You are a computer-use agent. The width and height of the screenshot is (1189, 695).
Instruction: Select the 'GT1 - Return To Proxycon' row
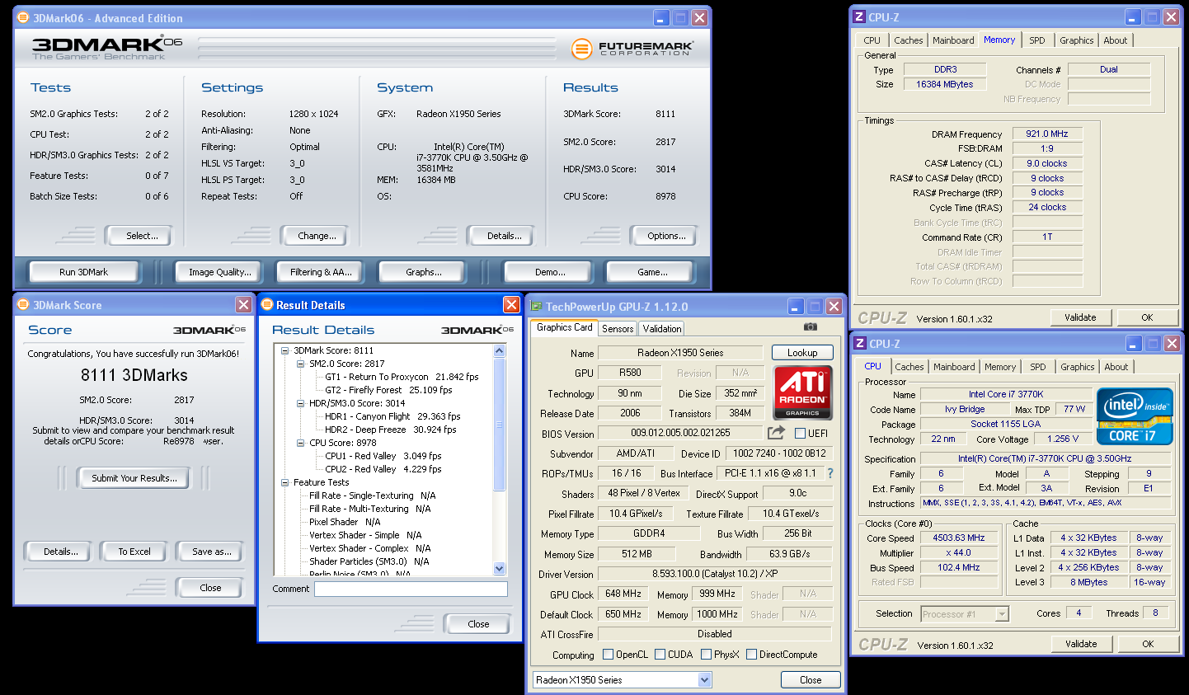[402, 377]
